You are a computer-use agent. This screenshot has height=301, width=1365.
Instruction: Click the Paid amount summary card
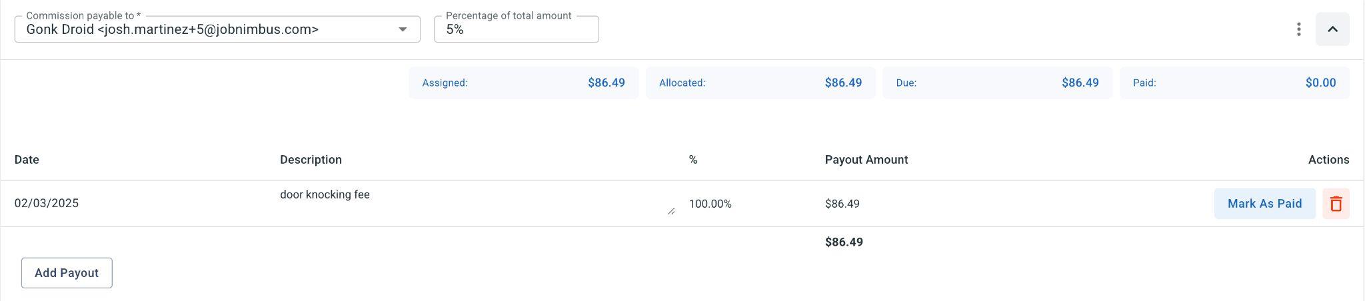tap(1234, 83)
